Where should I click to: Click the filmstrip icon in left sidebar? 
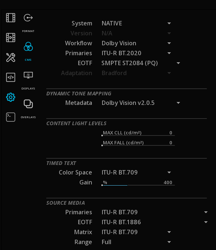(11, 18)
